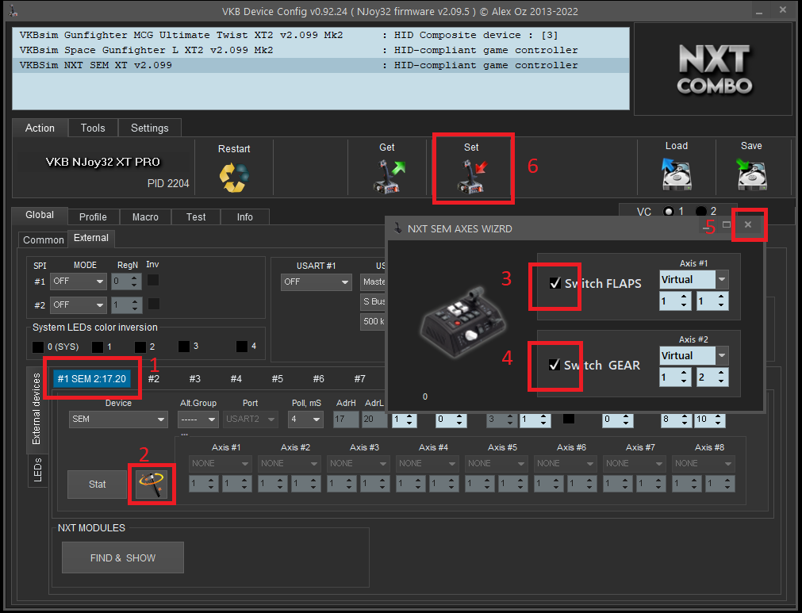Viewport: 802px width, 613px height.
Task: Select VC radio option 2
Action: [x=700, y=211]
